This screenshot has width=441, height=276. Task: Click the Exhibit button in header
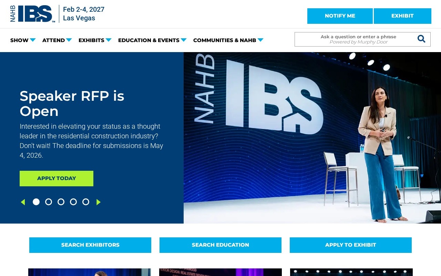tap(402, 16)
